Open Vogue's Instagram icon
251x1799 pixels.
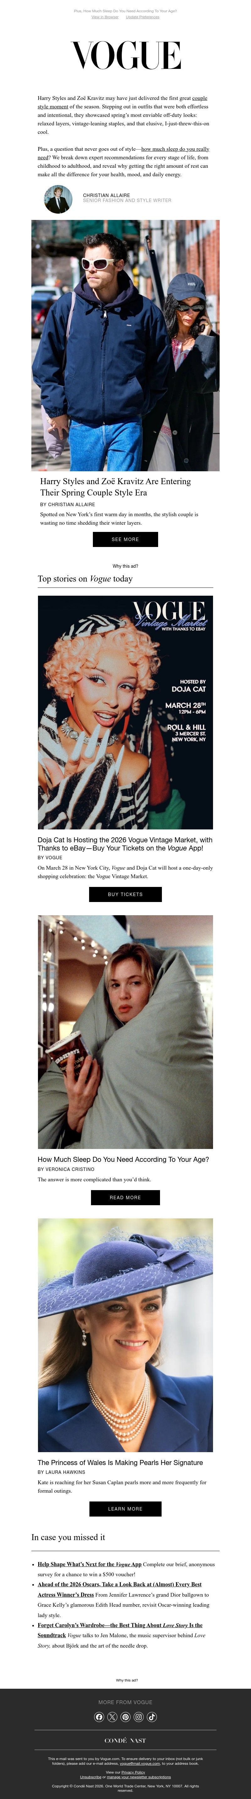tap(139, 1717)
